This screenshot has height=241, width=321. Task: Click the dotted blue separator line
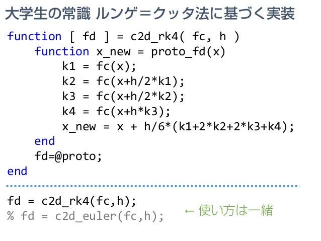(x=153, y=186)
